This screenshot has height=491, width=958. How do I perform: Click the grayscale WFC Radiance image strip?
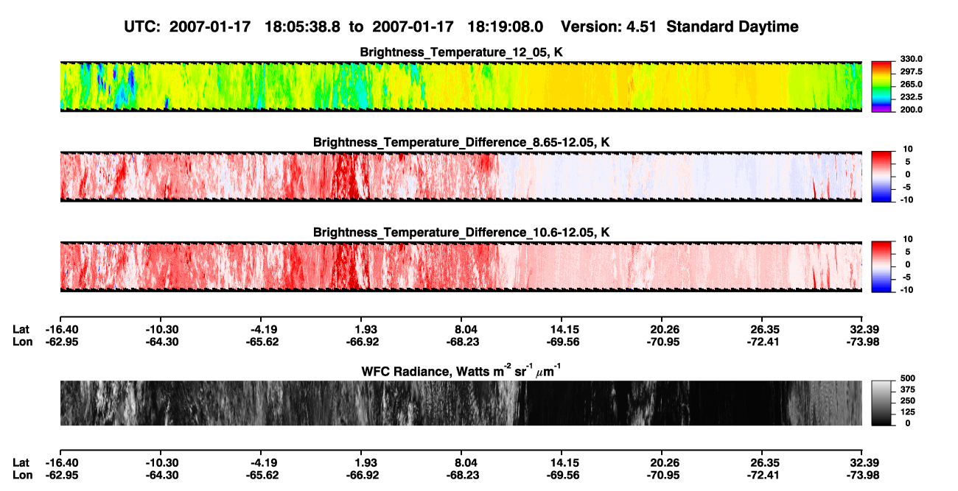click(x=461, y=403)
